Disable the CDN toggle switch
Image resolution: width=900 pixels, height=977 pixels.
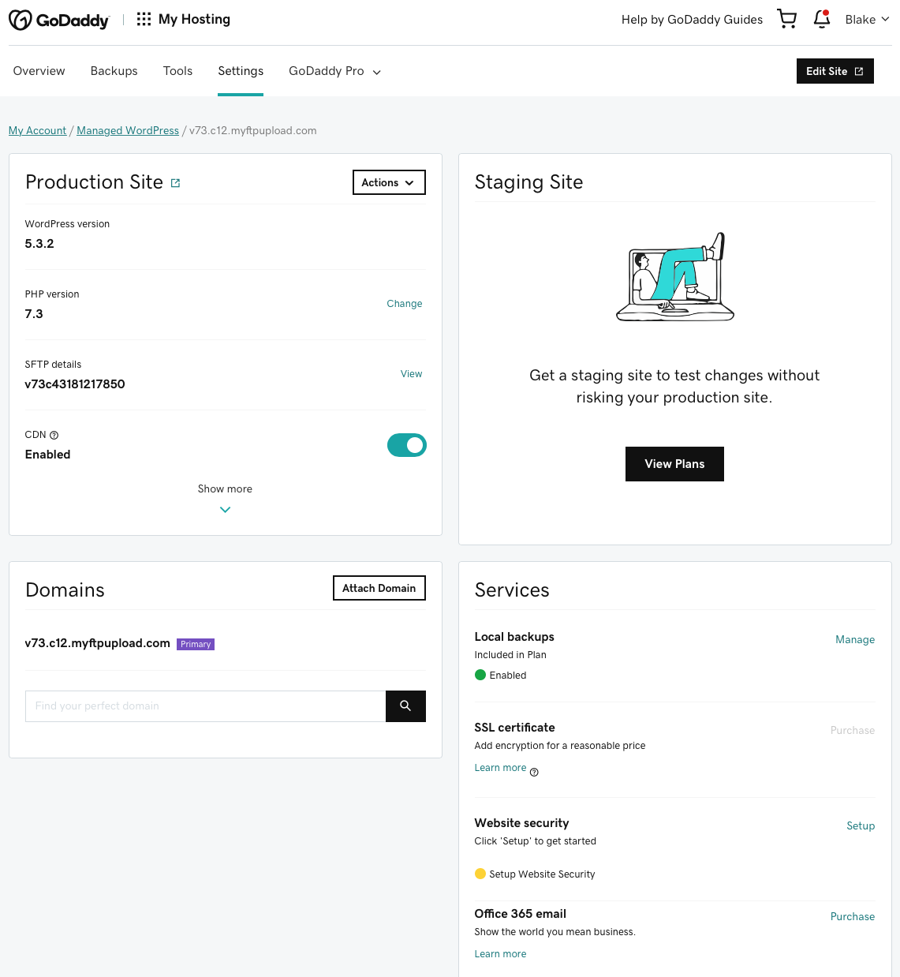tap(406, 445)
